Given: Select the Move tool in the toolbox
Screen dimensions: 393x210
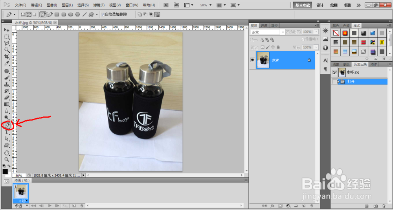Looking at the screenshot, I should tap(7, 30).
